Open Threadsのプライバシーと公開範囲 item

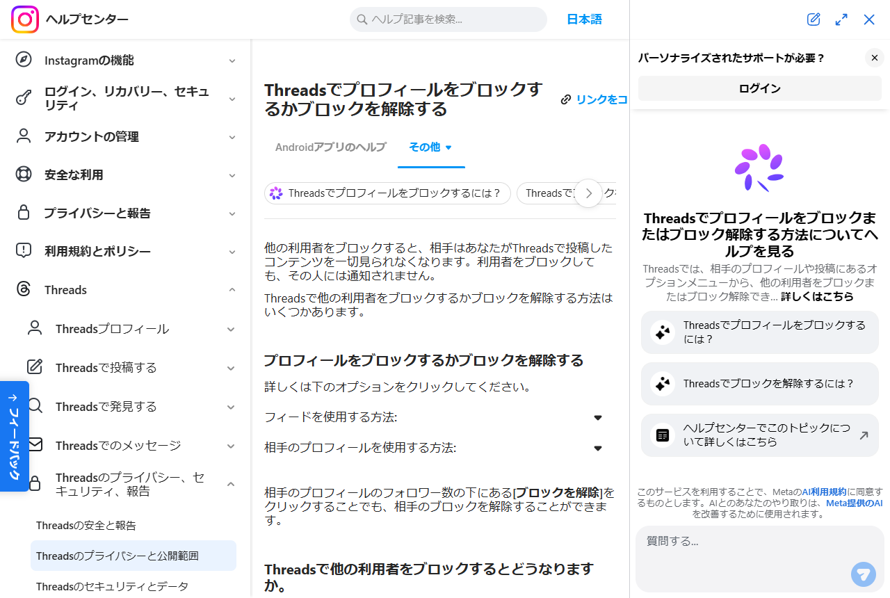pos(133,556)
